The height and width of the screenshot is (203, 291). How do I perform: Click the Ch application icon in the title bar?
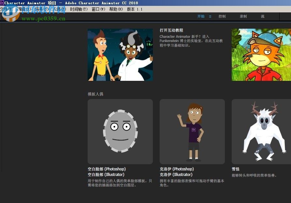click(2, 3)
